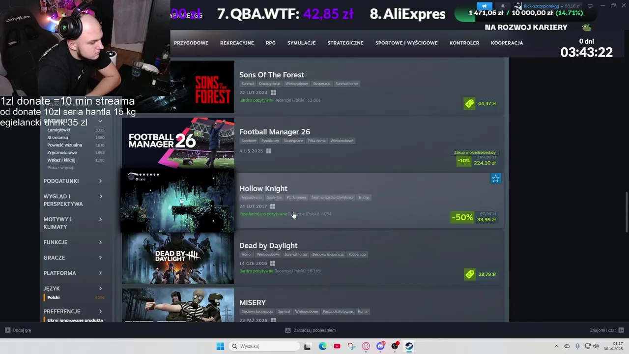Open Task View from the taskbar

pyautogui.click(x=307, y=346)
